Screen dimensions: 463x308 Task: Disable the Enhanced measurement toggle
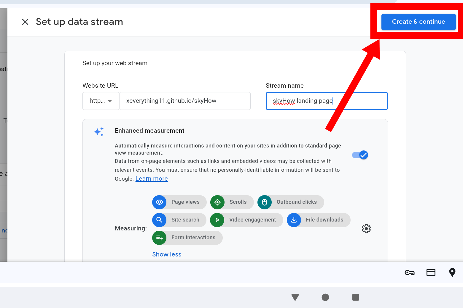(360, 155)
